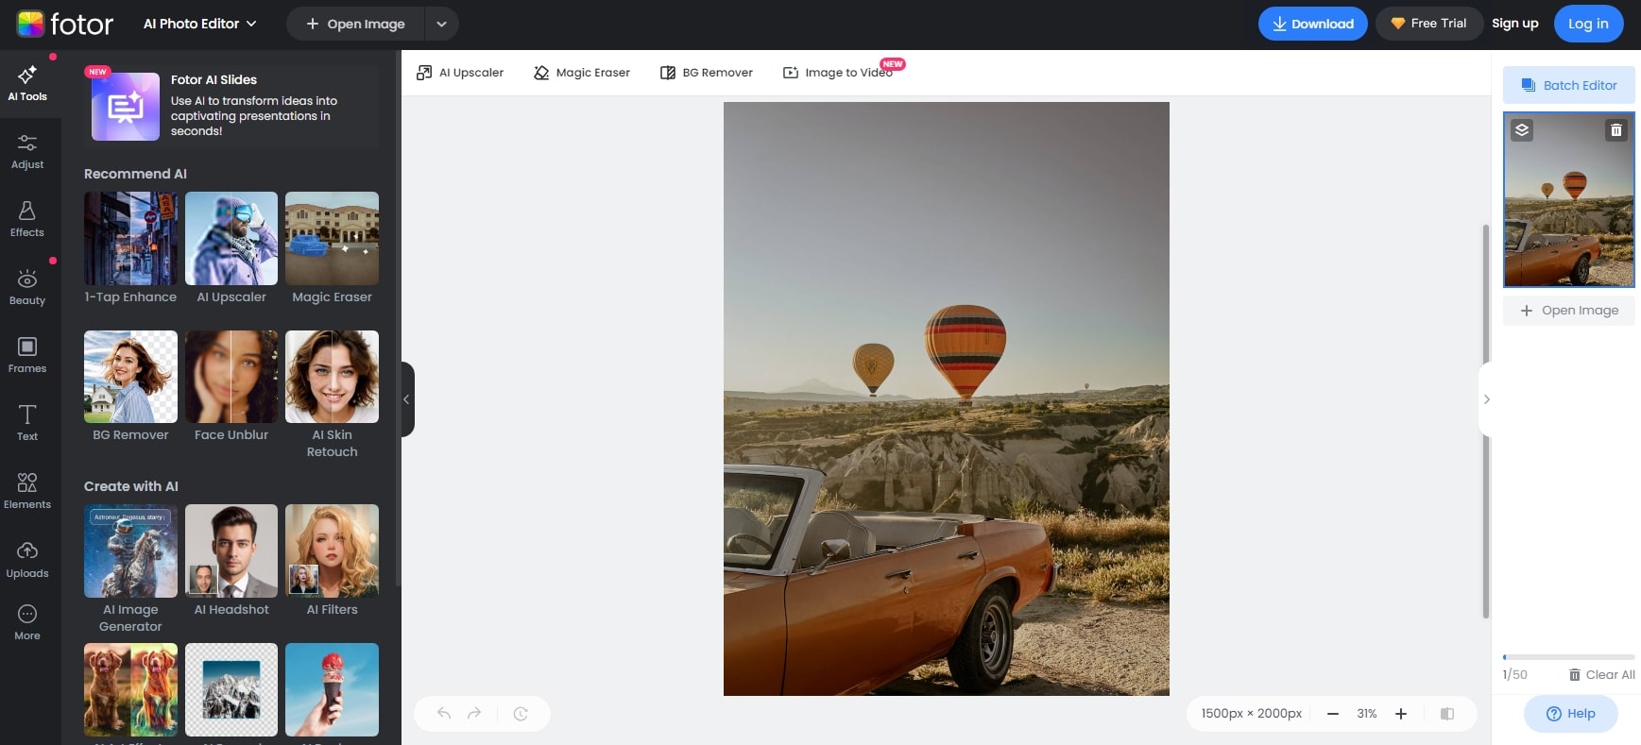Select the Image to Video tool
This screenshot has height=745, width=1641.
click(x=838, y=73)
